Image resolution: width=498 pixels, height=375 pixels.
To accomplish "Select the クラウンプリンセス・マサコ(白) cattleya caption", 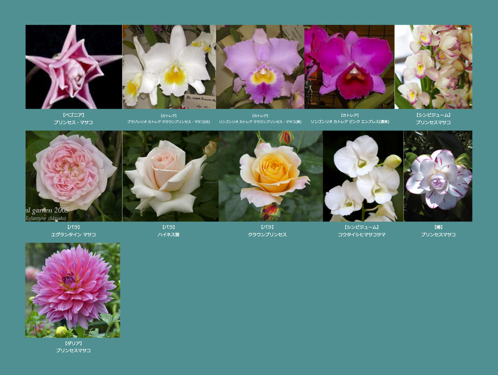I will pyautogui.click(x=168, y=122).
